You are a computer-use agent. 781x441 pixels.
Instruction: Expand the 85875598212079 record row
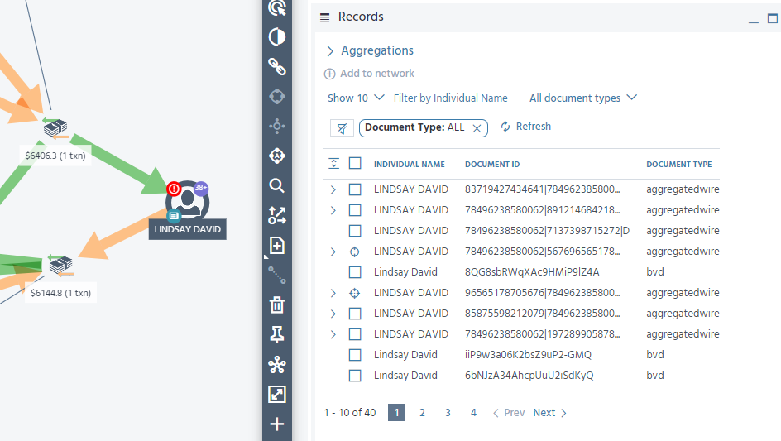(x=333, y=314)
